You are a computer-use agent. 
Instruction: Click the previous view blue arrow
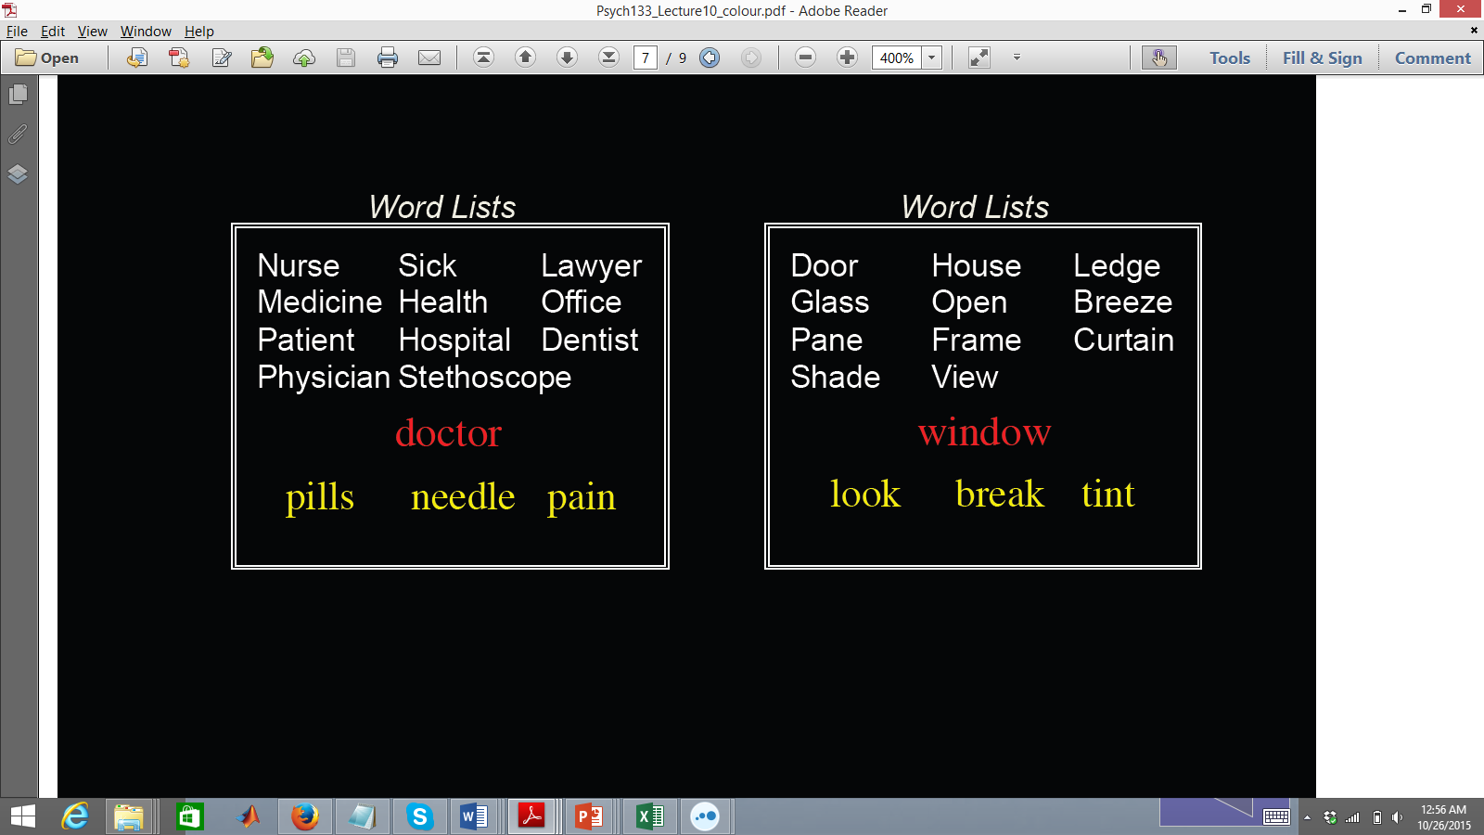[710, 58]
